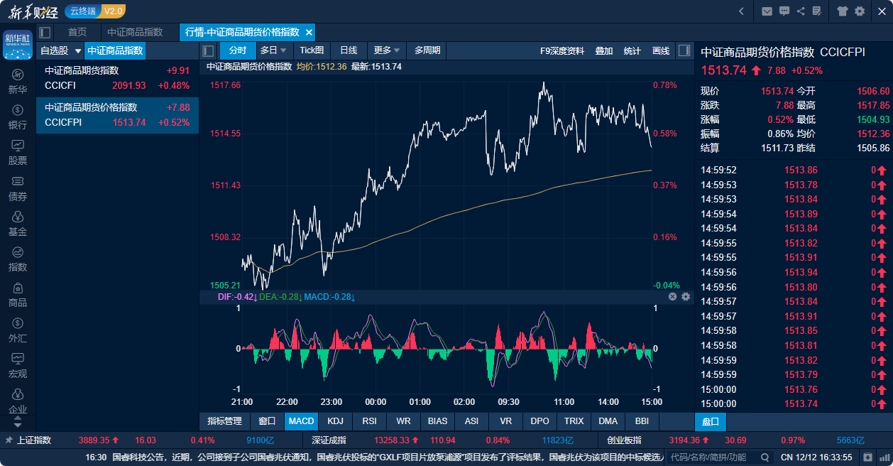Open the mail envelope icon in title bar

tap(767, 11)
